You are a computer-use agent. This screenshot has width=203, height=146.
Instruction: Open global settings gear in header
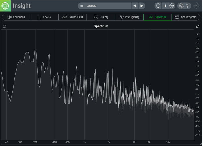tap(181, 6)
